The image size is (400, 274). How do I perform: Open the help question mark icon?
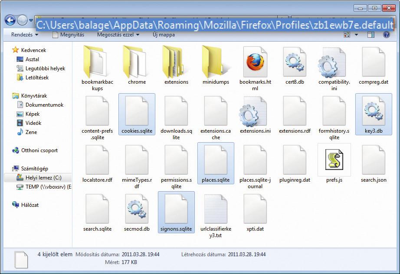pos(386,34)
